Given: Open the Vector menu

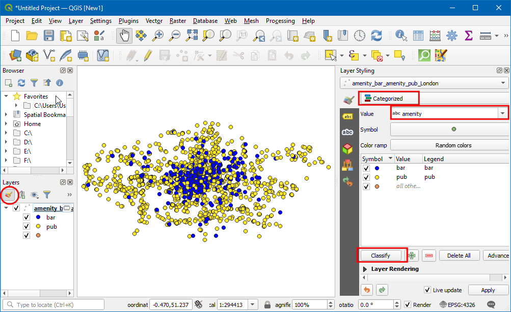Looking at the screenshot, I should (154, 21).
